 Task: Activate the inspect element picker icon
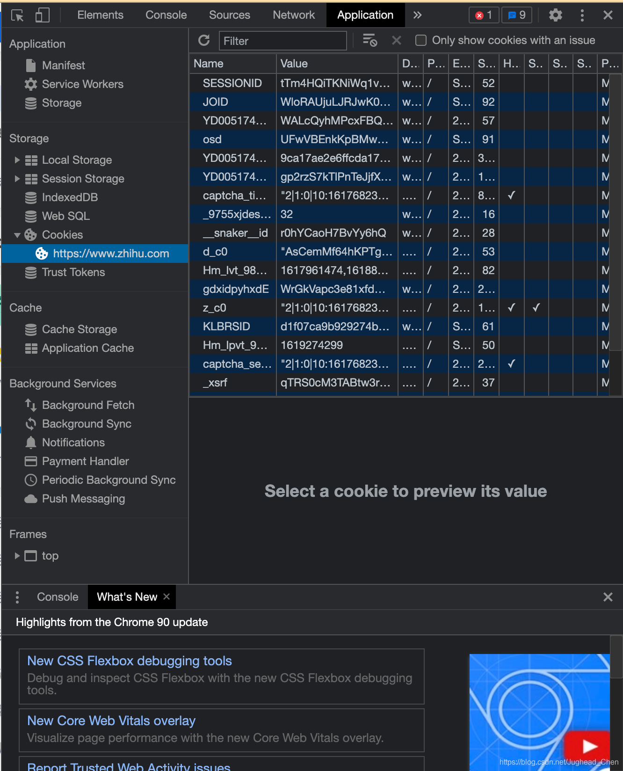[x=17, y=15]
